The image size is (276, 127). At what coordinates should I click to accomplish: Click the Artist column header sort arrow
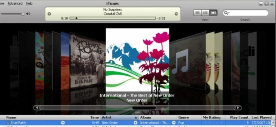(x=136, y=118)
